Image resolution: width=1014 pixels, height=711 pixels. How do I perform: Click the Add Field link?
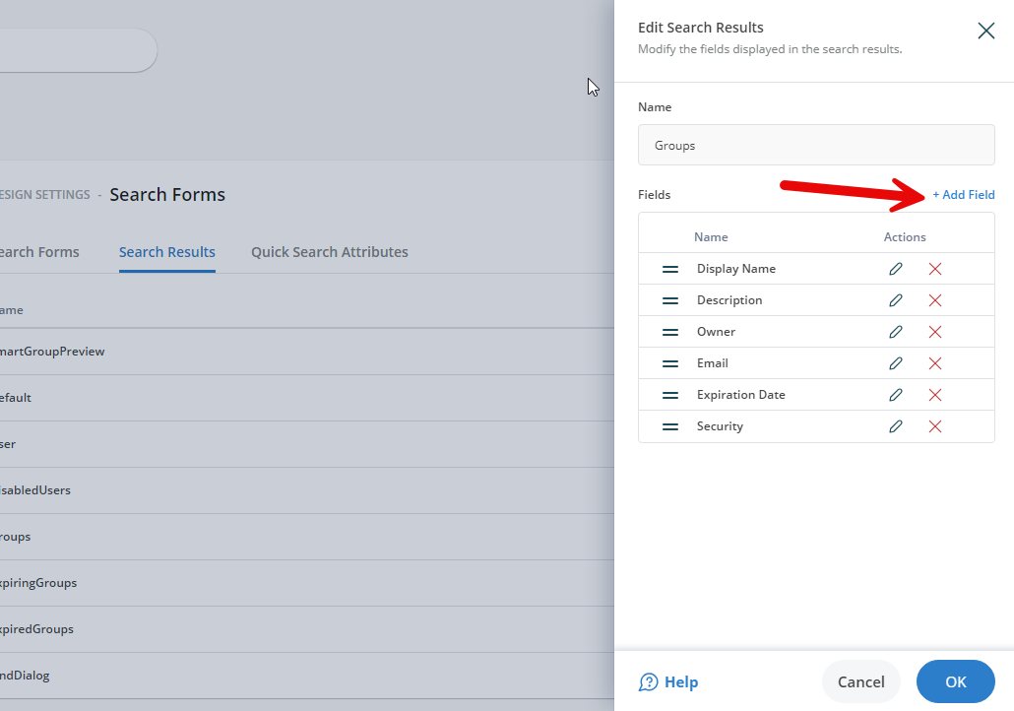963,194
